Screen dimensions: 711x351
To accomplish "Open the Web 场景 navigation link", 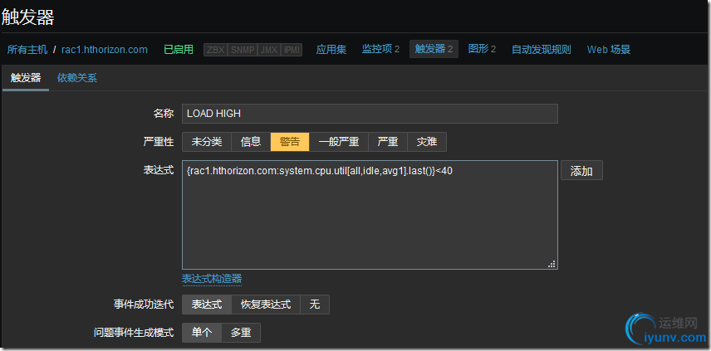I will coord(609,50).
